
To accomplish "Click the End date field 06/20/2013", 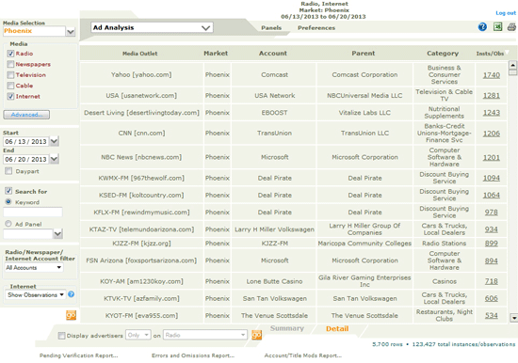I will 26,159.
